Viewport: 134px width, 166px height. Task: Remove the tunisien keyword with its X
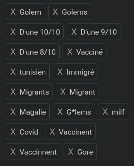(13, 72)
